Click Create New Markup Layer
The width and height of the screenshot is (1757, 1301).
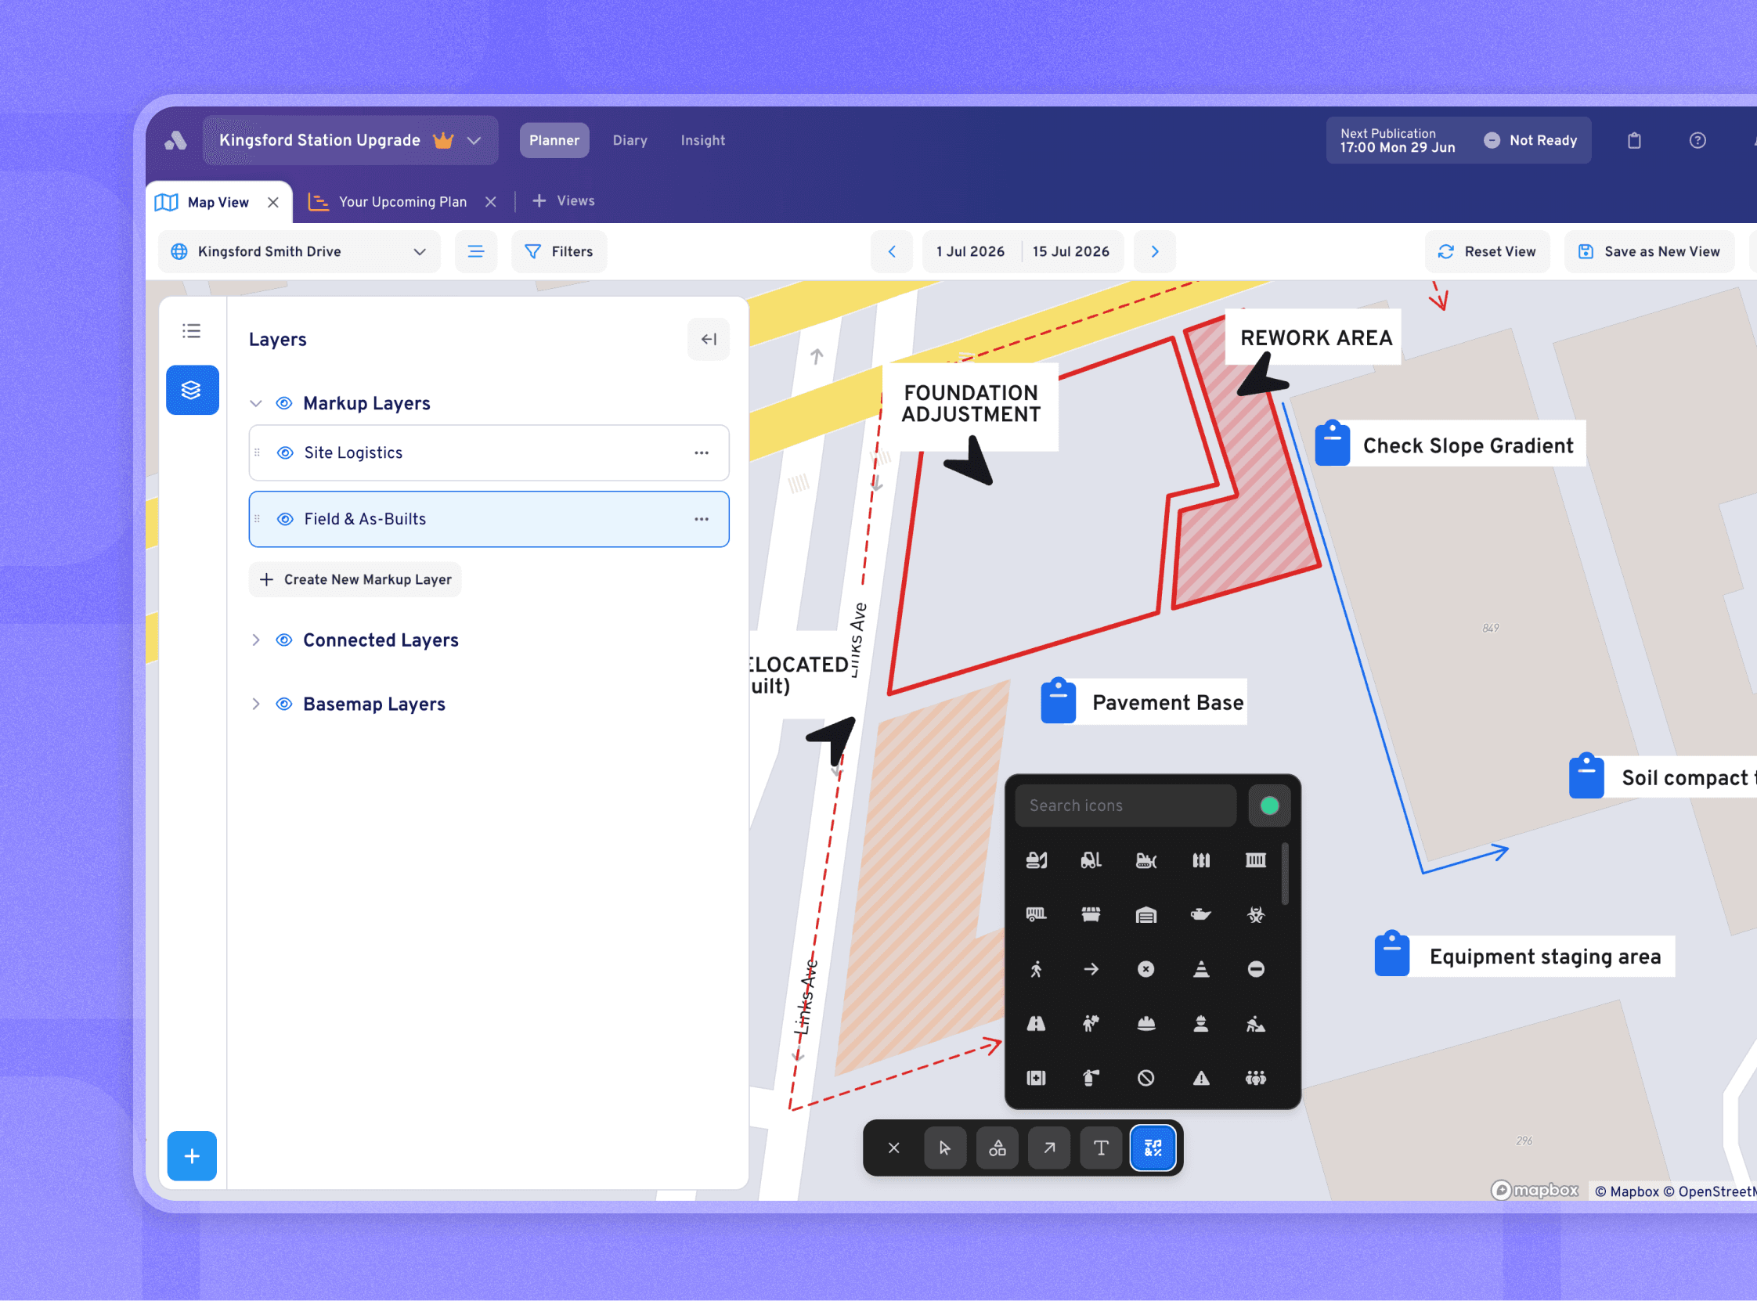pos(355,579)
